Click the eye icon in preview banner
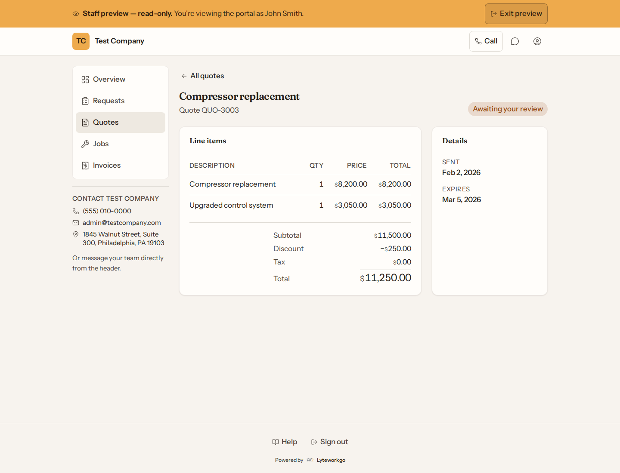 [76, 14]
